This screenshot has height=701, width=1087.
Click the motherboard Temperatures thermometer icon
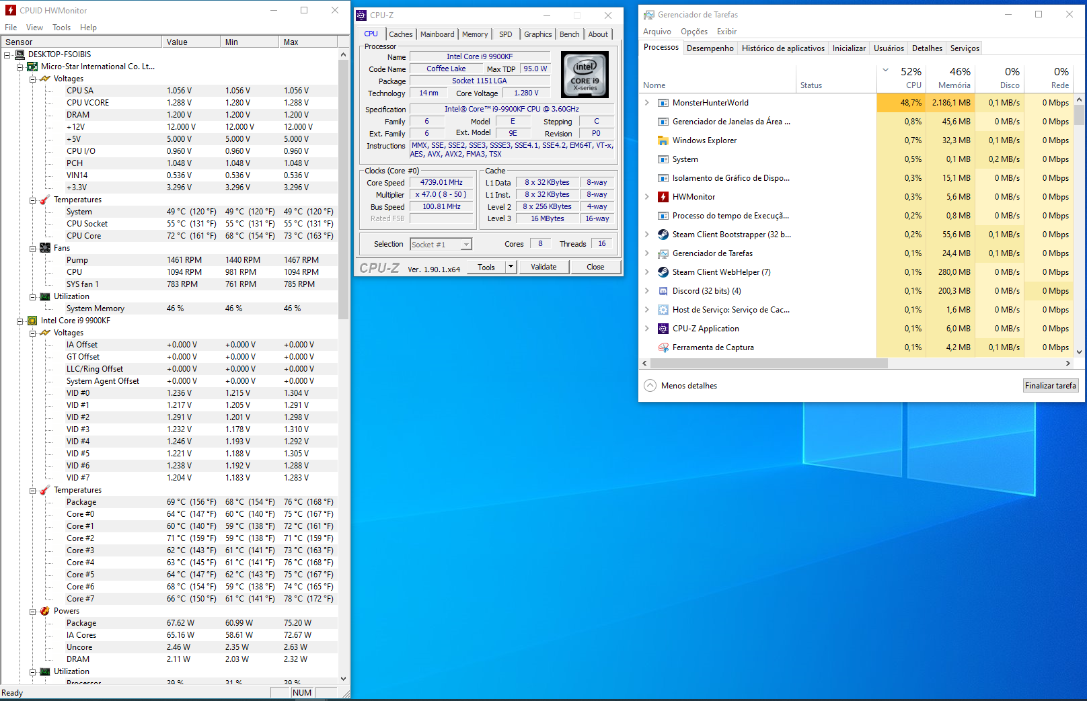pos(45,200)
